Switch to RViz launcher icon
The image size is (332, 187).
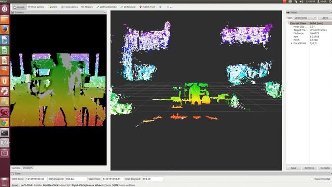[5, 143]
